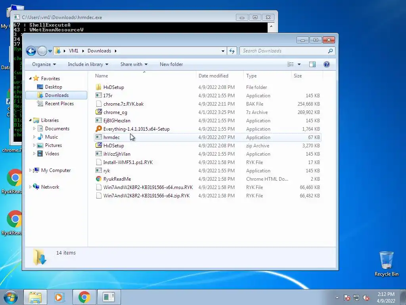The image size is (406, 305).
Task: Expand the Network tree node
Action: pos(30,187)
